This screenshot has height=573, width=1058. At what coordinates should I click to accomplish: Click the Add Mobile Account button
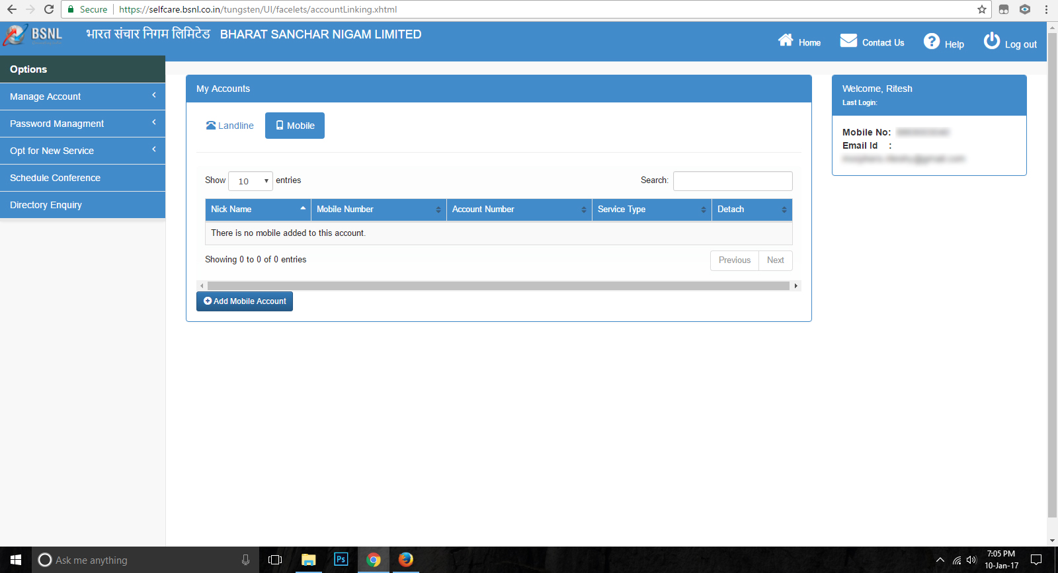point(245,301)
